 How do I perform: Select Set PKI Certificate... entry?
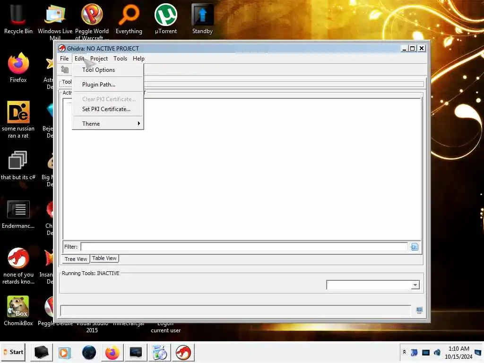pos(108,109)
